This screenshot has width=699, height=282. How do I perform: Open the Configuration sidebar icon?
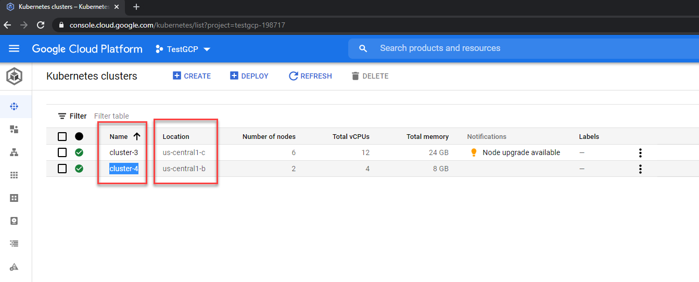(14, 198)
